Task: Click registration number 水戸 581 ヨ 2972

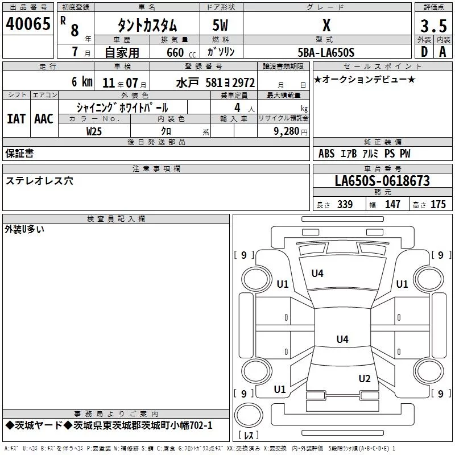Action: [x=216, y=83]
